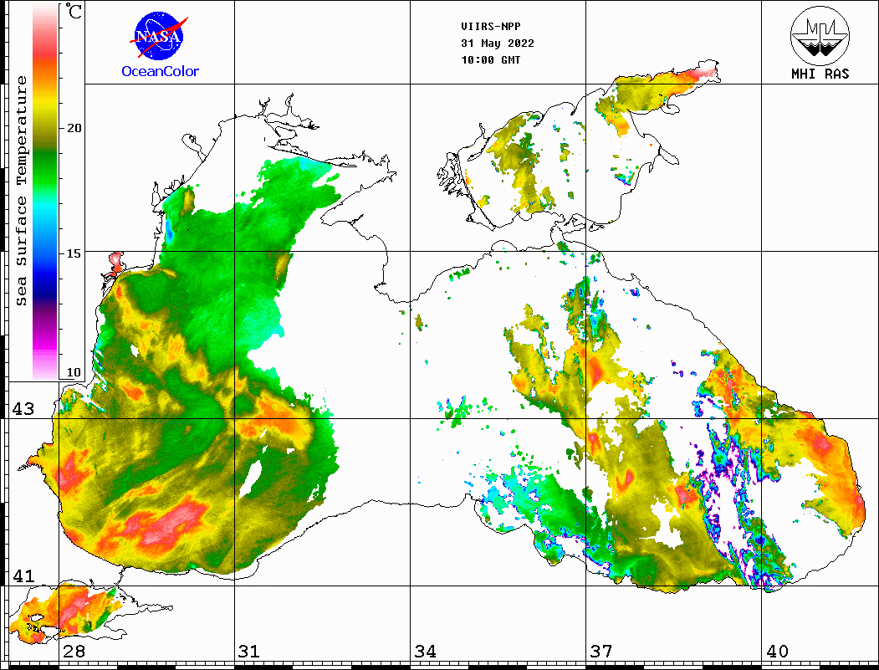Click latitude label 41
The width and height of the screenshot is (879, 670).
23,576
